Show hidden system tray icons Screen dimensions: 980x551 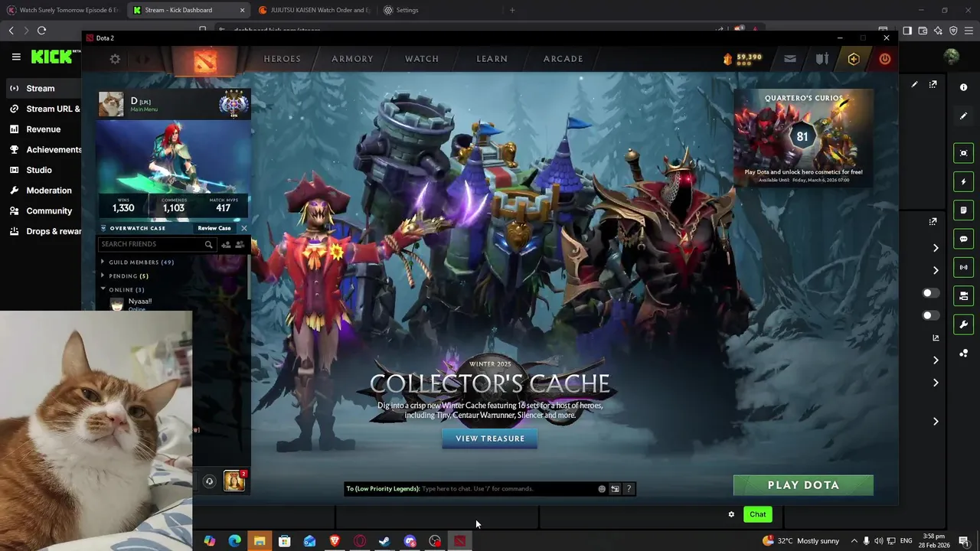pos(854,541)
